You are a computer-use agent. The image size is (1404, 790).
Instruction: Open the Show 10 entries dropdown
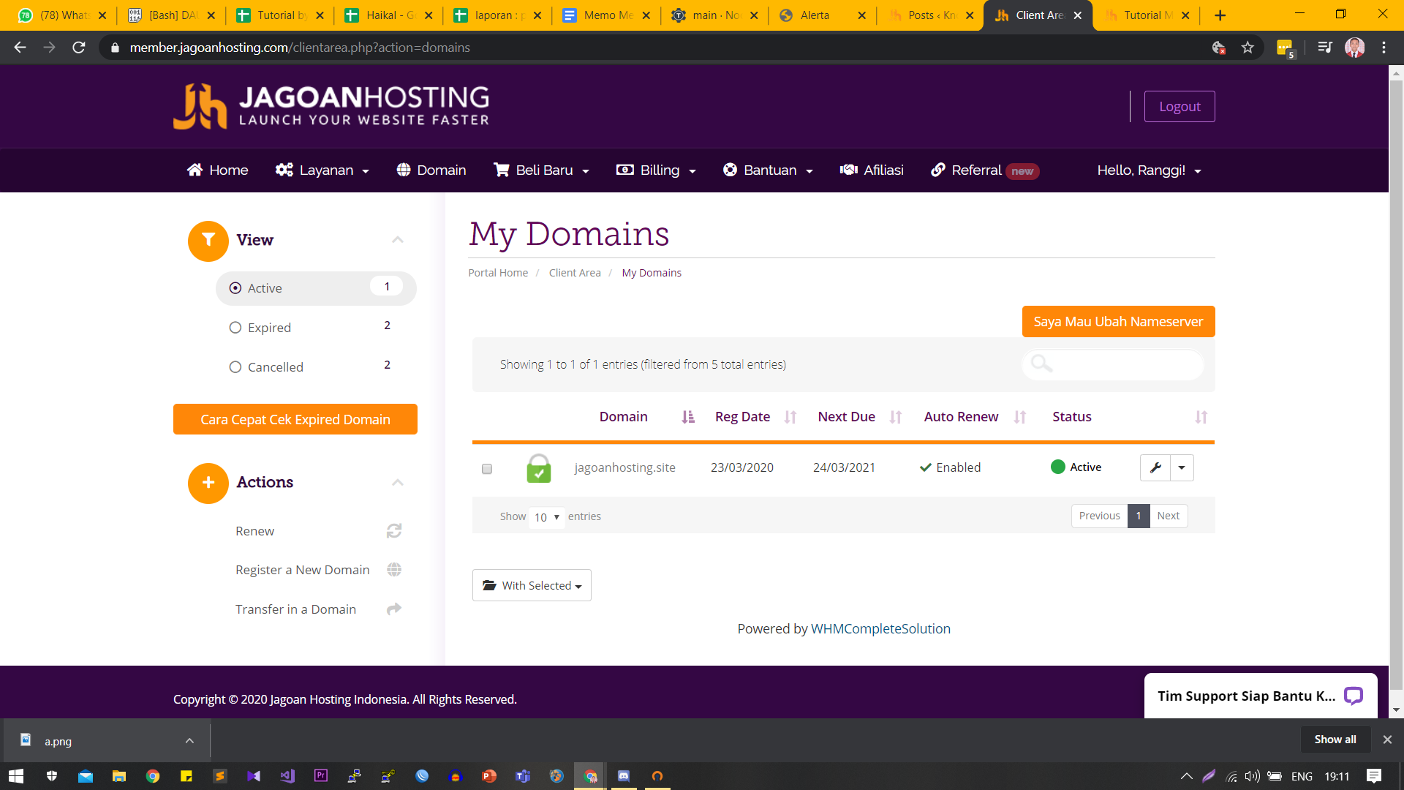pos(546,517)
